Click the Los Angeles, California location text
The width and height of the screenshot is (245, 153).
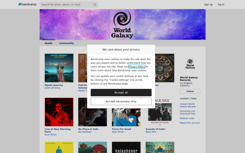[186, 84]
